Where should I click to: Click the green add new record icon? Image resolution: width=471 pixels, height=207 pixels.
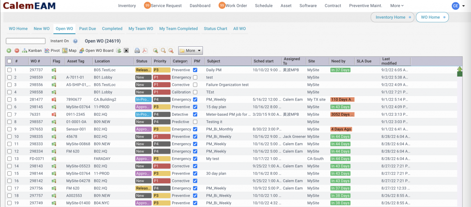click(9, 50)
